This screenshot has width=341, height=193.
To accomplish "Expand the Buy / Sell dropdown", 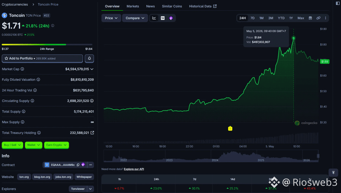I will tap(12, 145).
